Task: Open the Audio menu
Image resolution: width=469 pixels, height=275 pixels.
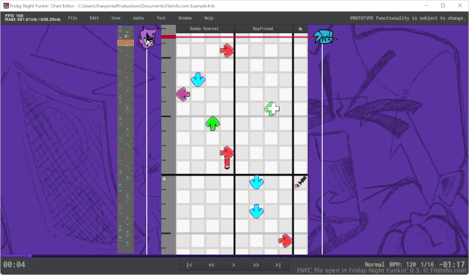Action: click(138, 18)
